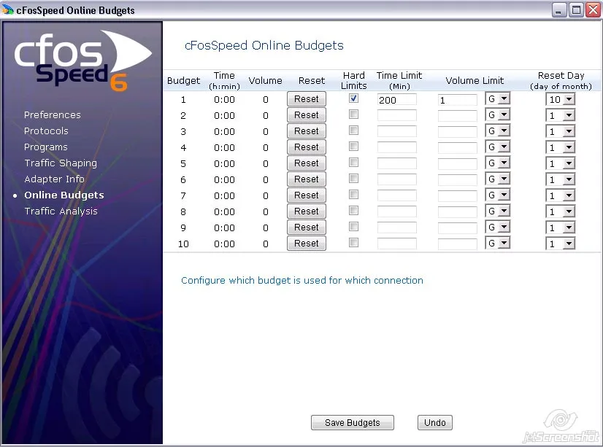Click Volume Limit field for budget 2
Viewport: 603px width, 447px height.
[x=457, y=116]
